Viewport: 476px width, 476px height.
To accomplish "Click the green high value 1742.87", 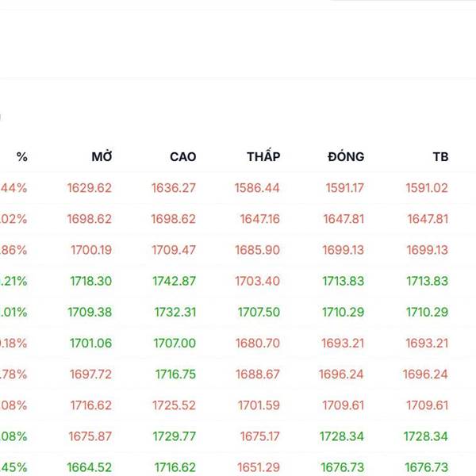I will click(x=174, y=281).
